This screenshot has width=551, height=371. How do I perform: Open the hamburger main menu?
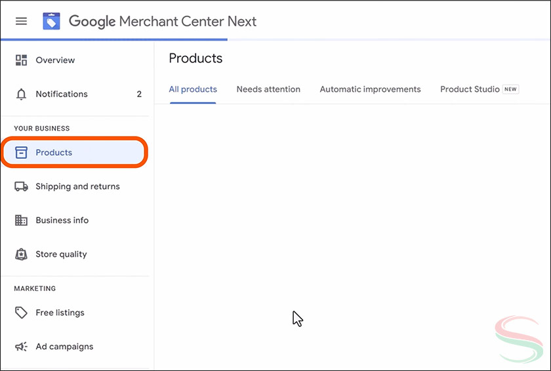[x=21, y=21]
